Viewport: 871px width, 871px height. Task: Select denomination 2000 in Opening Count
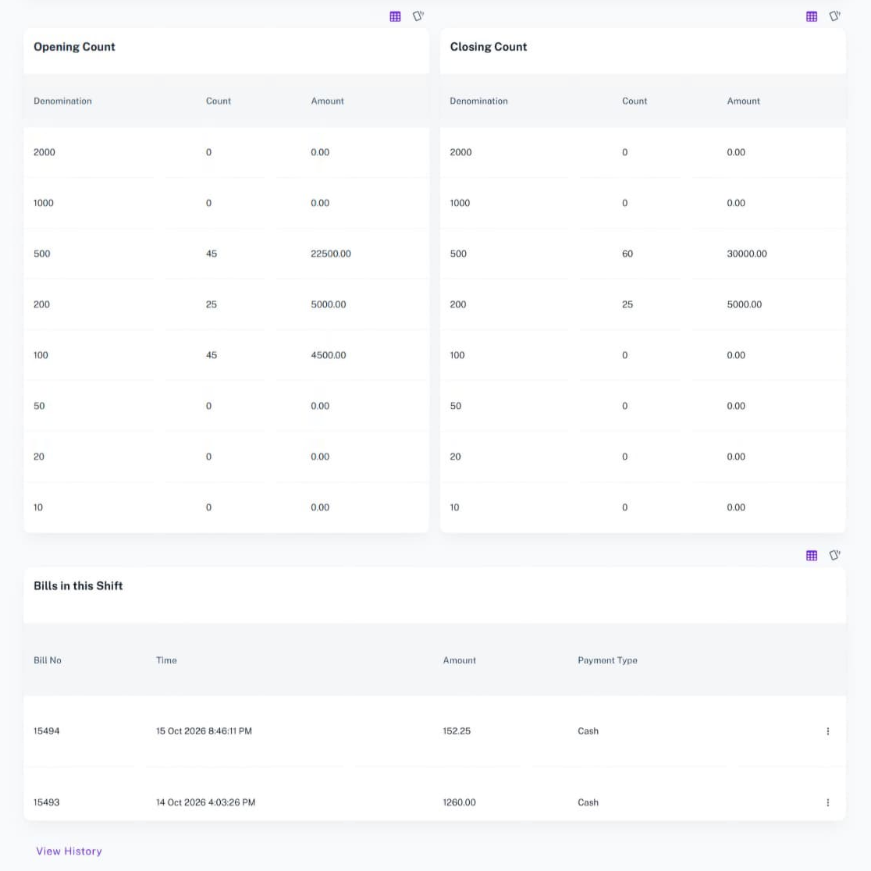tap(44, 152)
